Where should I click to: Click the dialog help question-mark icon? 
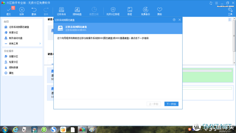coord(174,20)
